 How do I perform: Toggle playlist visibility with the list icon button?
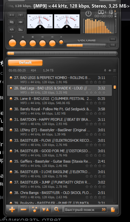(113, 45)
